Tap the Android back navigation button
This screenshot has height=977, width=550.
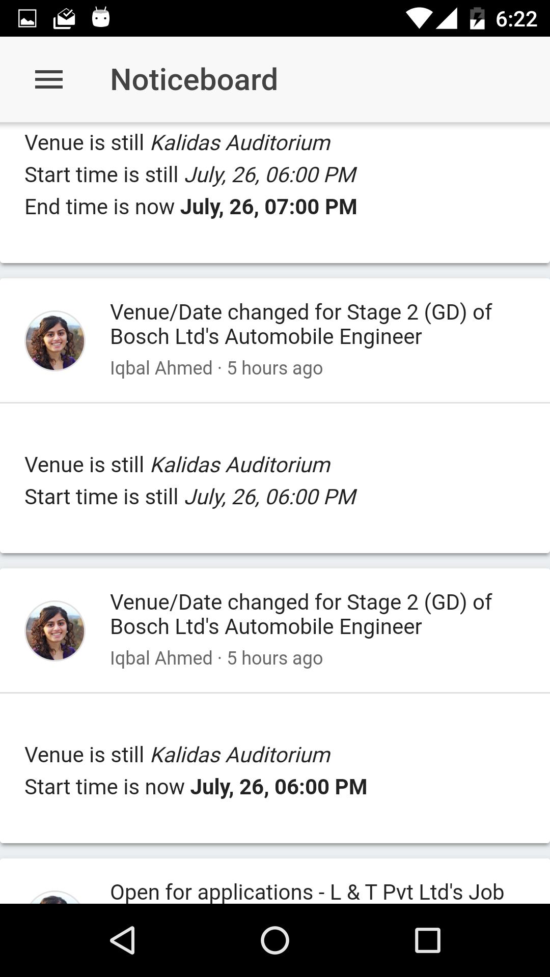point(123,940)
